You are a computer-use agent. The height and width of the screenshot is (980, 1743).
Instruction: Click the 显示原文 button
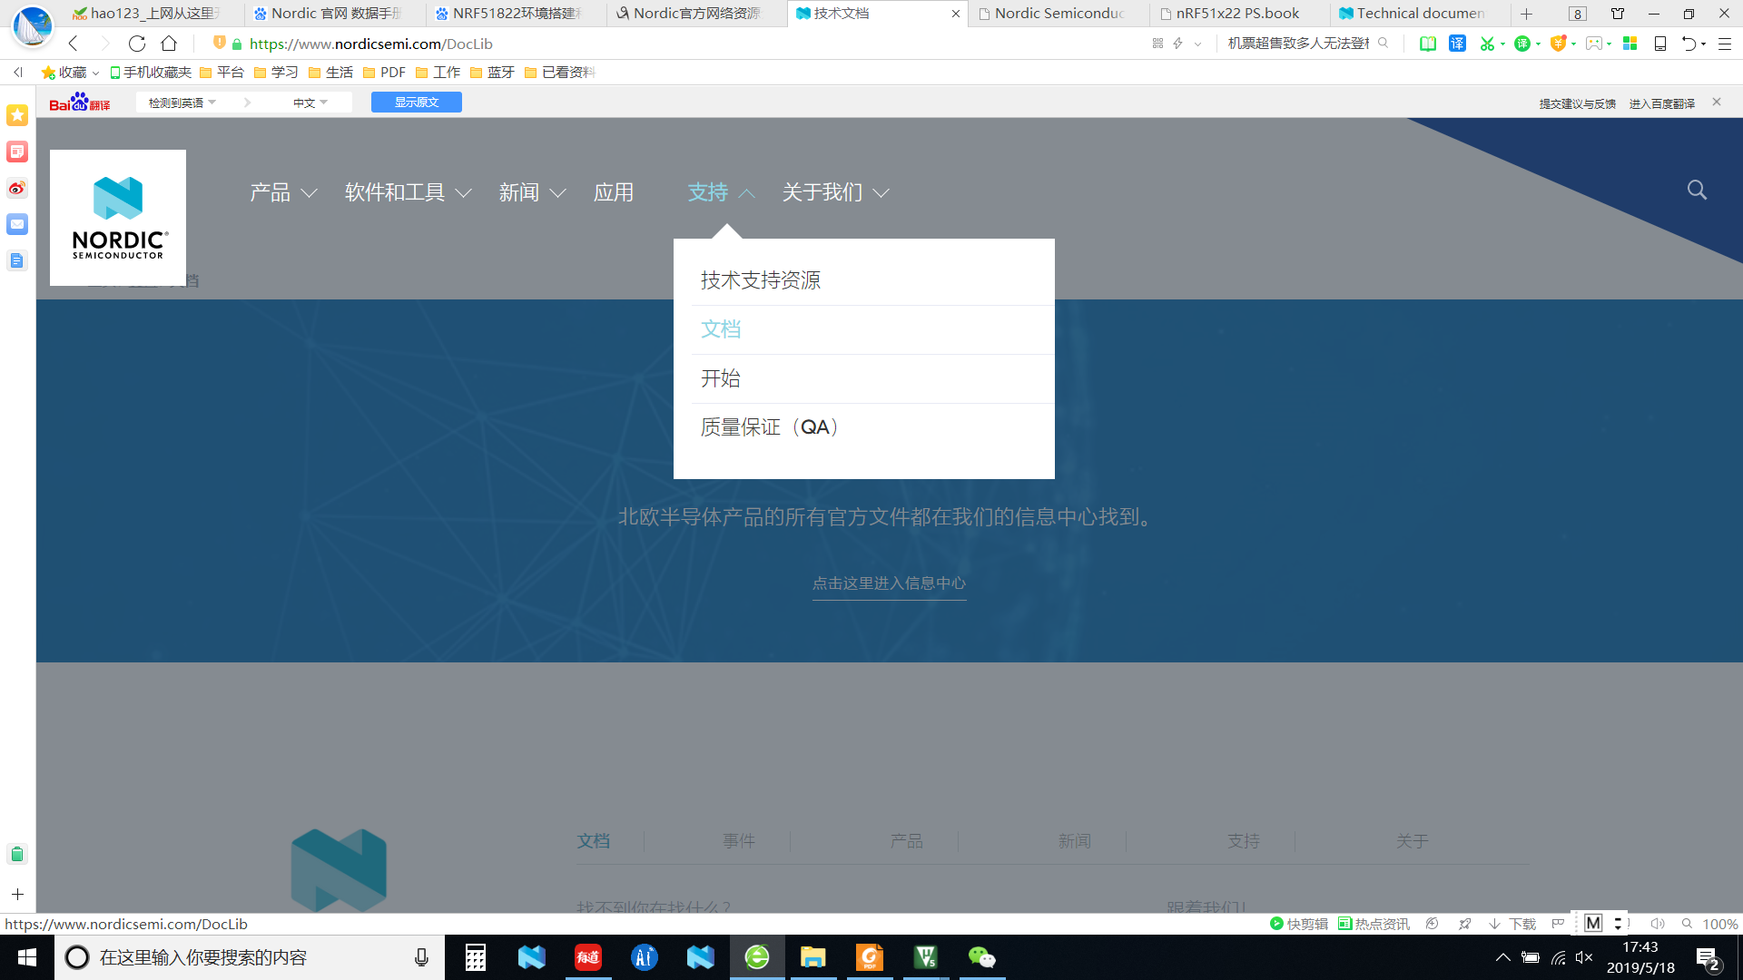click(417, 103)
